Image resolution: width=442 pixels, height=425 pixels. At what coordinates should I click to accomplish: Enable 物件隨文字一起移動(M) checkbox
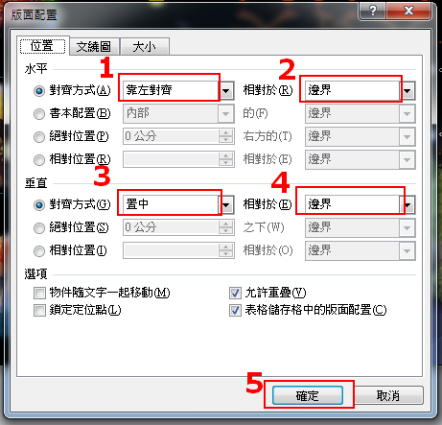[x=39, y=293]
